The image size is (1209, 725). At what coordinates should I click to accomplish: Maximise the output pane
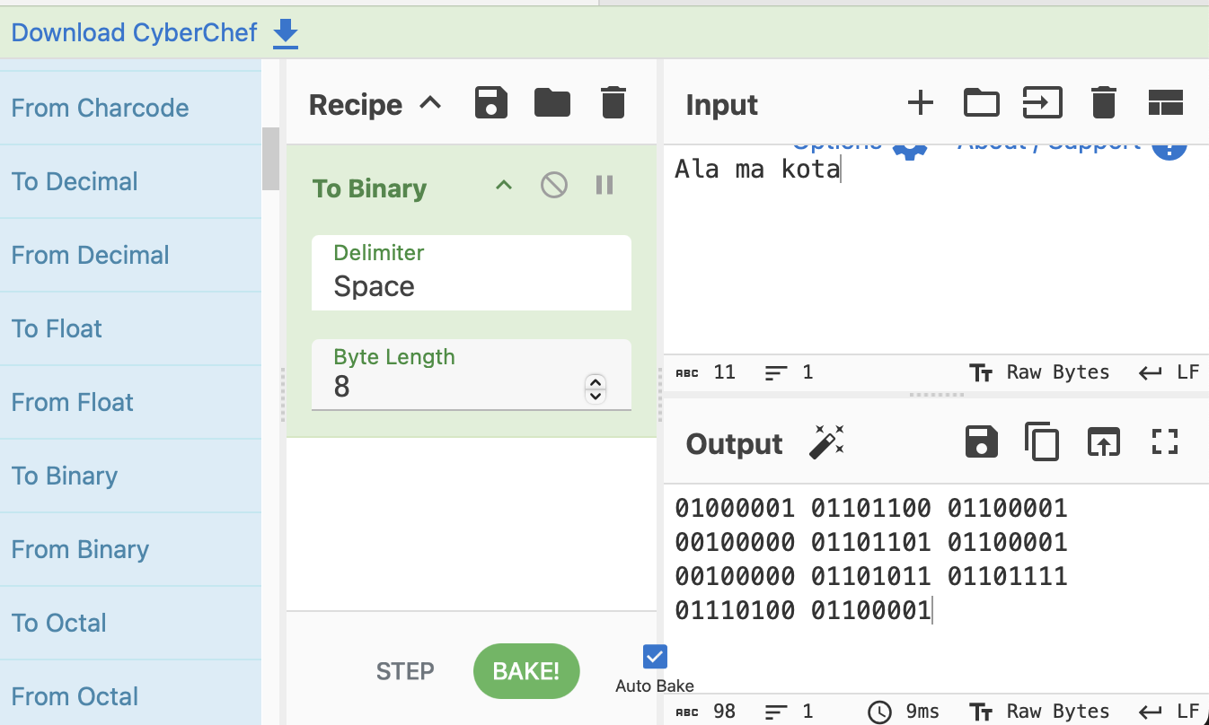(x=1164, y=441)
